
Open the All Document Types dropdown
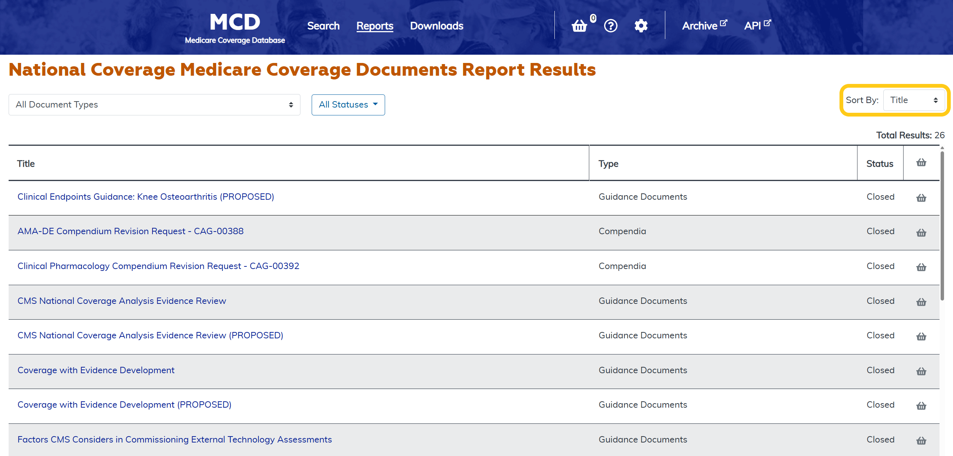154,105
